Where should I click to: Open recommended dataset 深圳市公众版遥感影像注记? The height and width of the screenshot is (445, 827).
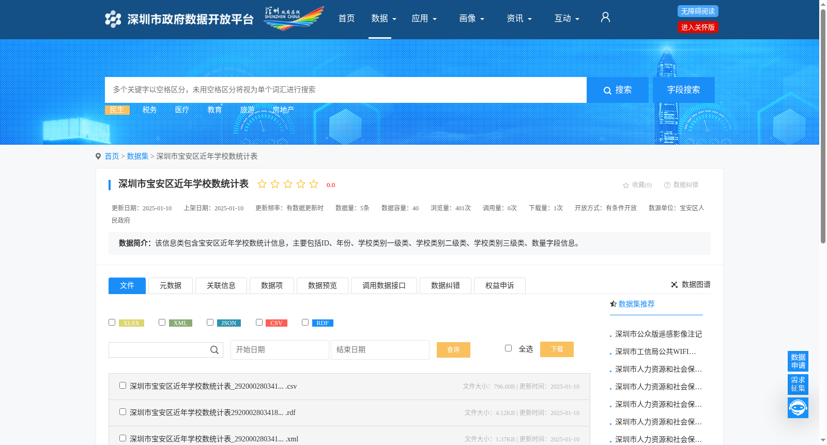pyautogui.click(x=658, y=334)
